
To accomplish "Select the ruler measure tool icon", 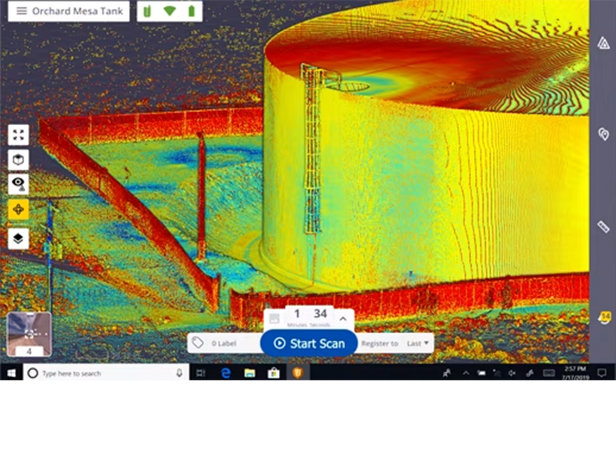I will (x=603, y=226).
